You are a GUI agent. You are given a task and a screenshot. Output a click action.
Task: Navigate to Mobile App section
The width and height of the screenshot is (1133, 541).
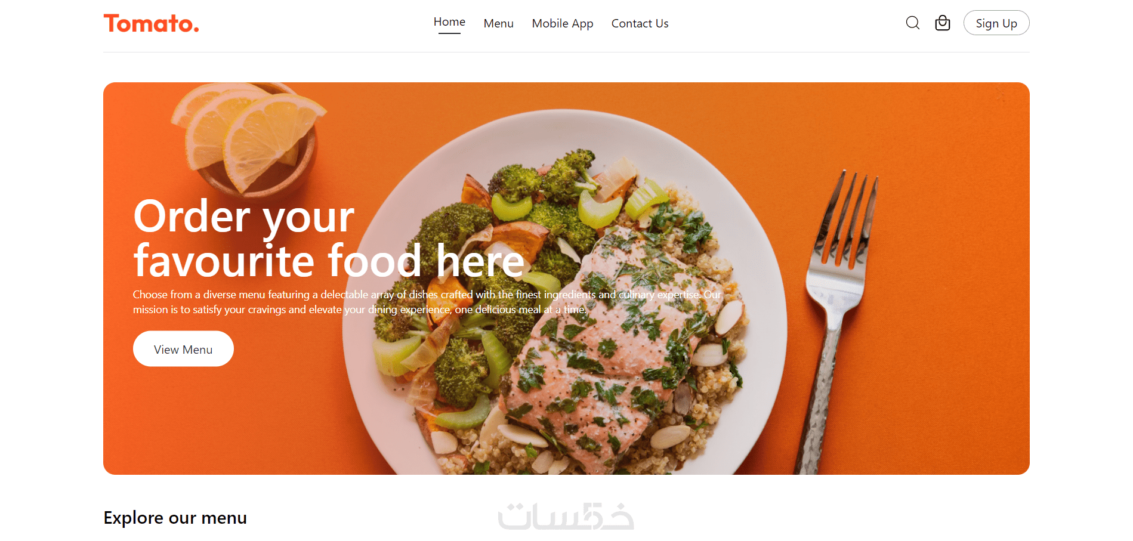(x=563, y=23)
